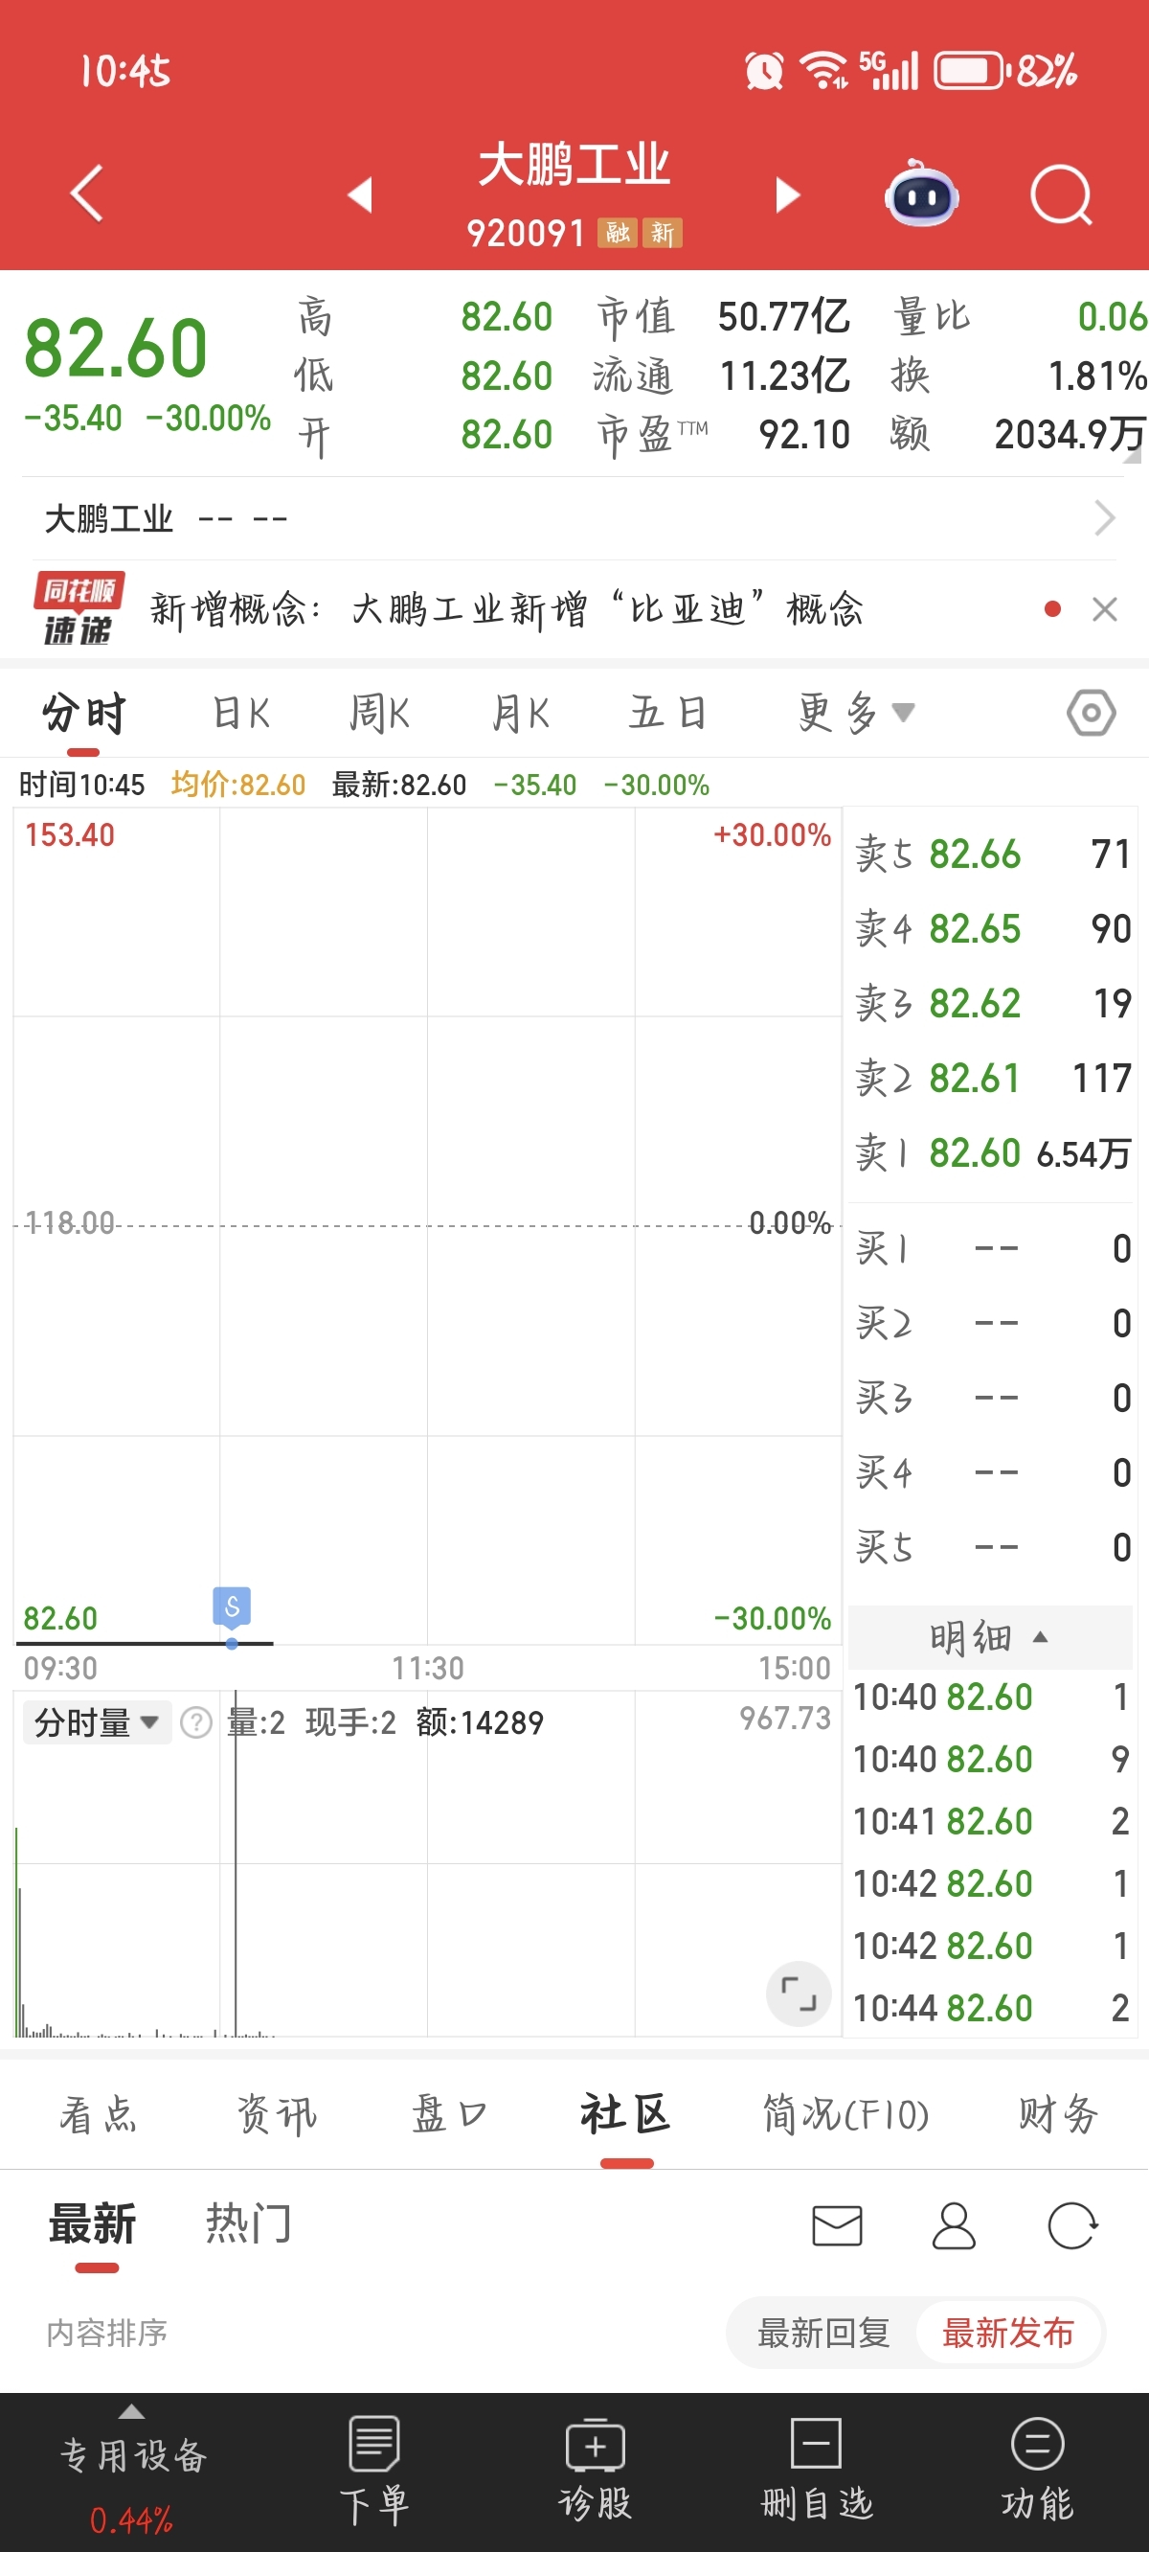
Task: Select the 日K chart tab
Action: (240, 714)
